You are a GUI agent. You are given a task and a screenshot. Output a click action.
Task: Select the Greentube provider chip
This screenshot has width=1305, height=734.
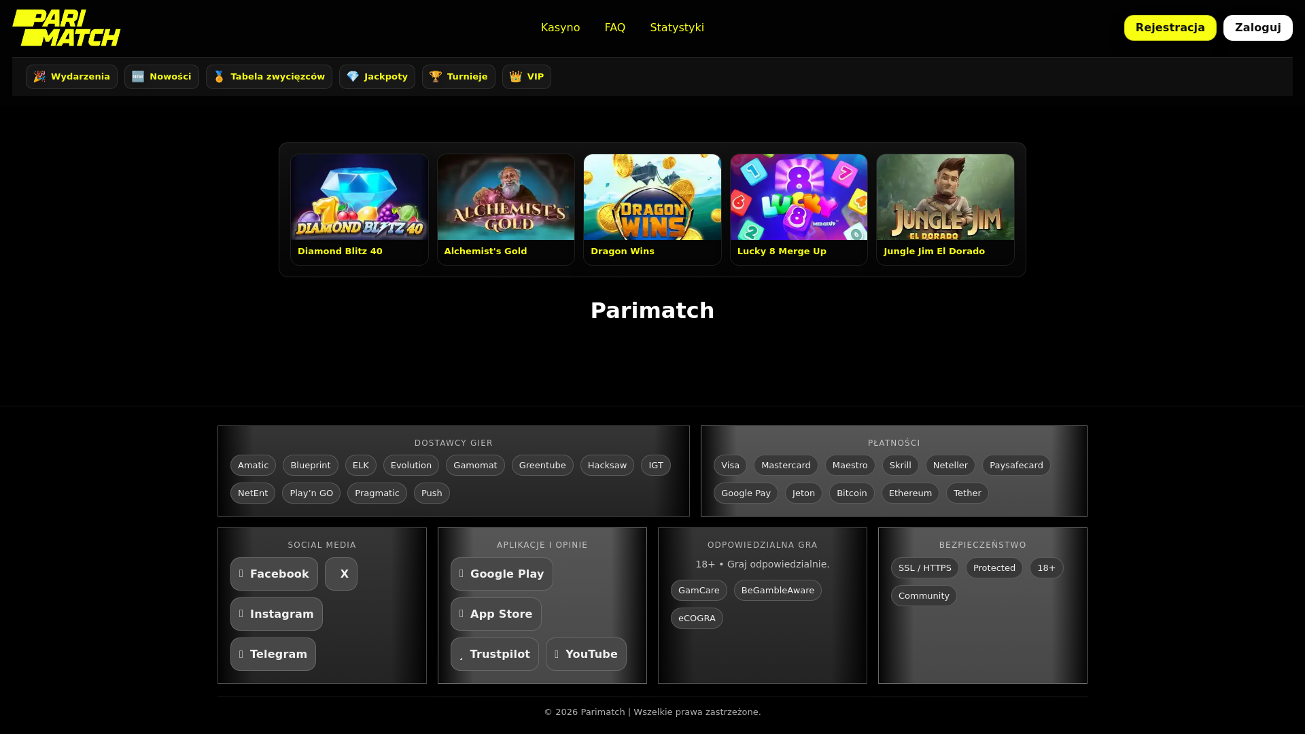point(542,466)
